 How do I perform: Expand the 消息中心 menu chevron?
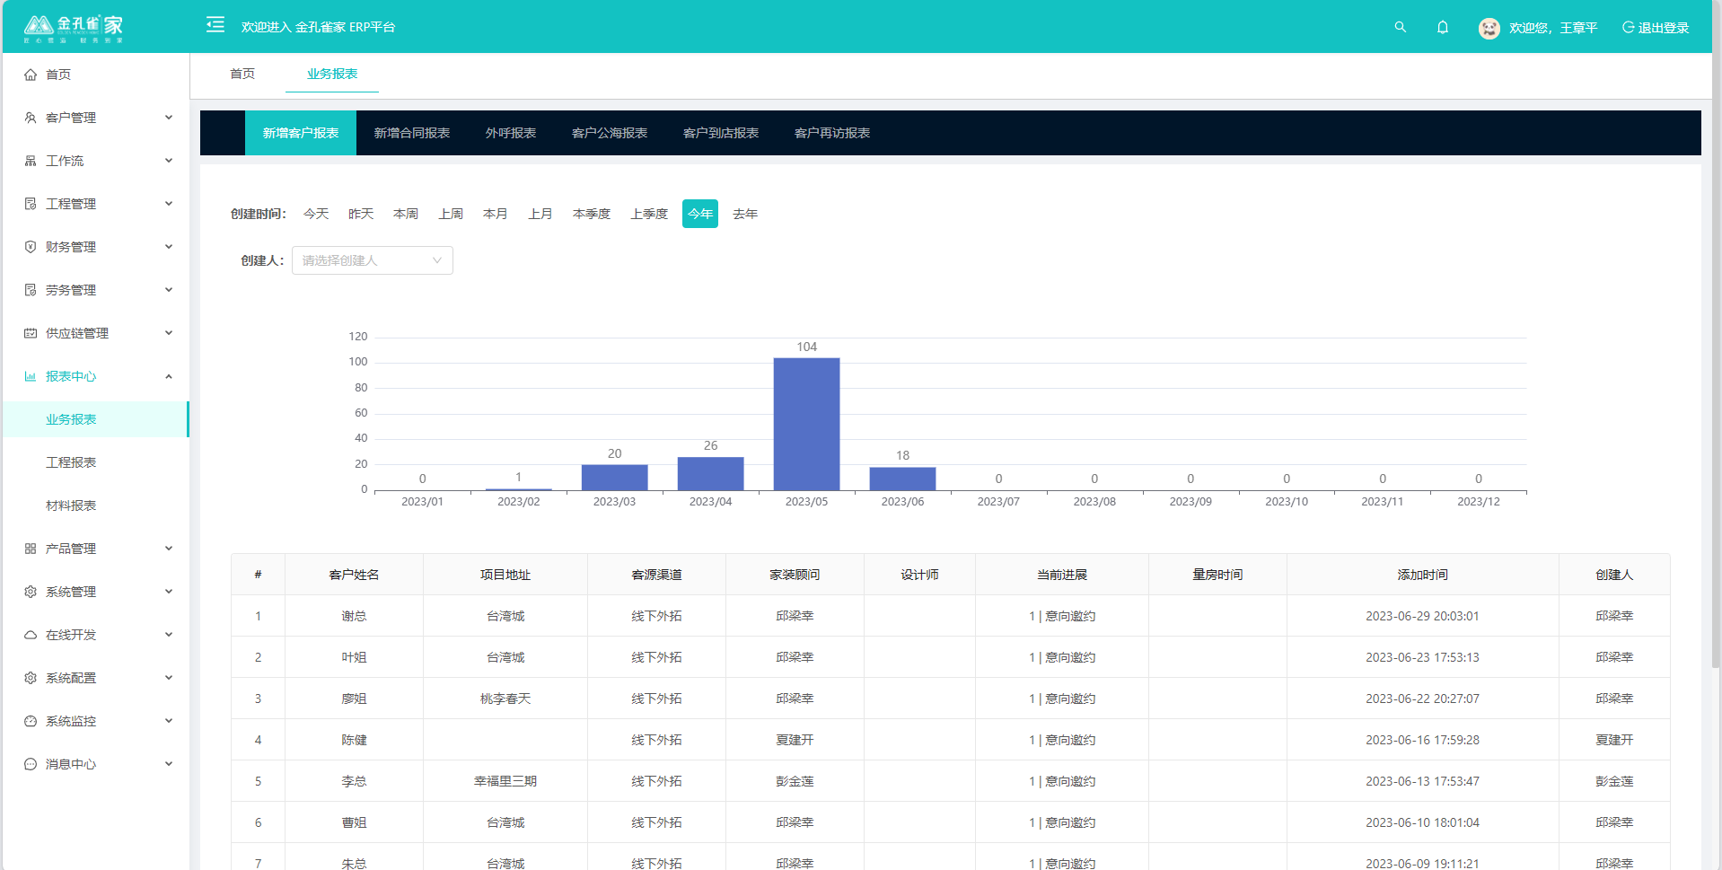coord(169,764)
